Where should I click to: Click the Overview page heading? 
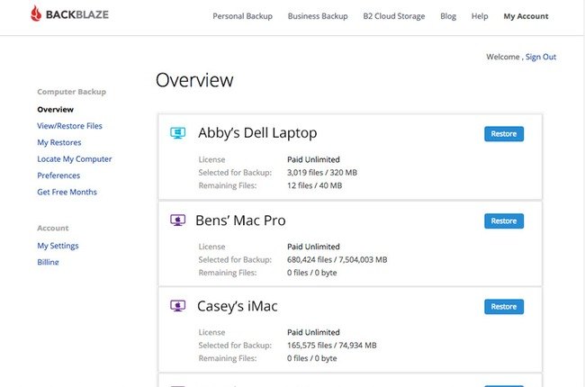point(194,80)
